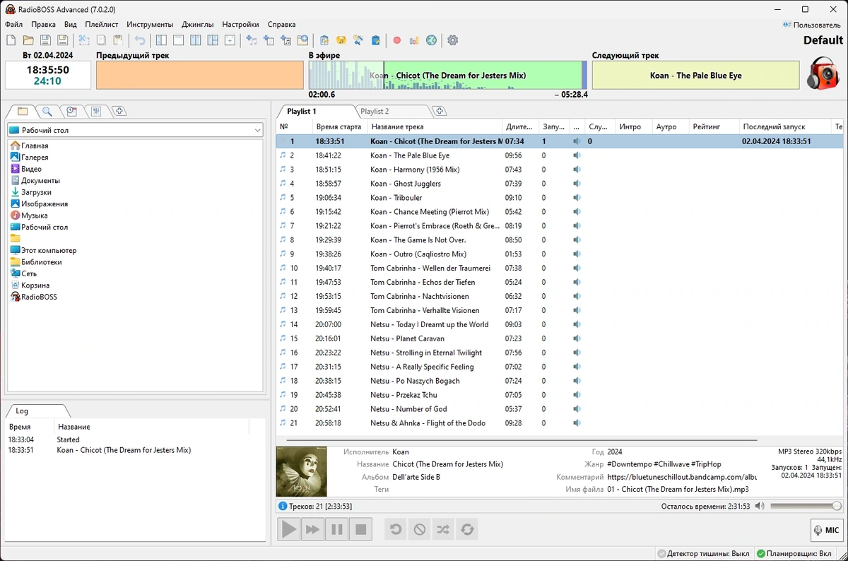Viewport: 848px width, 561px height.
Task: Open reports with the bar chart toolbar icon
Action: click(x=414, y=40)
